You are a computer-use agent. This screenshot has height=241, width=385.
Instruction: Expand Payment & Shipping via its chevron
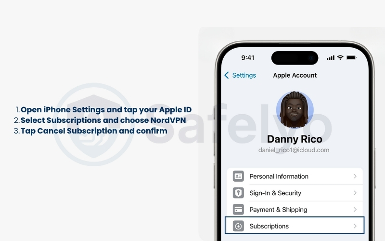click(x=355, y=210)
